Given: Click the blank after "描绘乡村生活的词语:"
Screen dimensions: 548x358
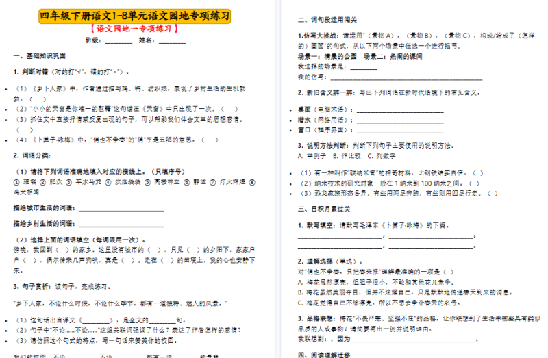Looking at the screenshot, I should pyautogui.click(x=122, y=224).
